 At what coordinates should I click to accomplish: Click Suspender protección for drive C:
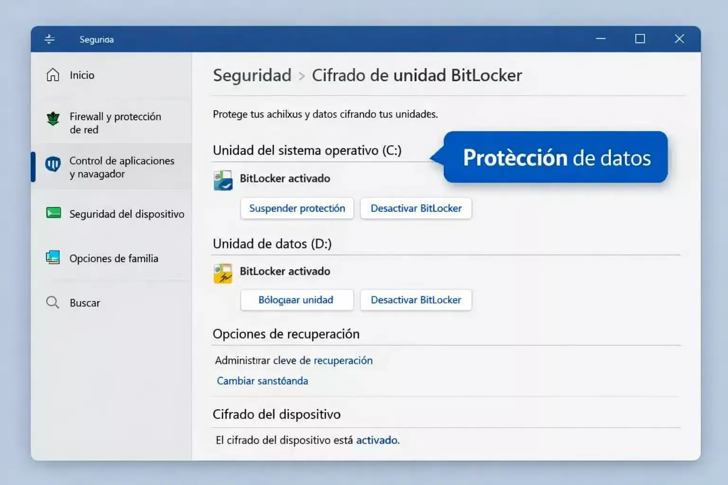coord(297,208)
